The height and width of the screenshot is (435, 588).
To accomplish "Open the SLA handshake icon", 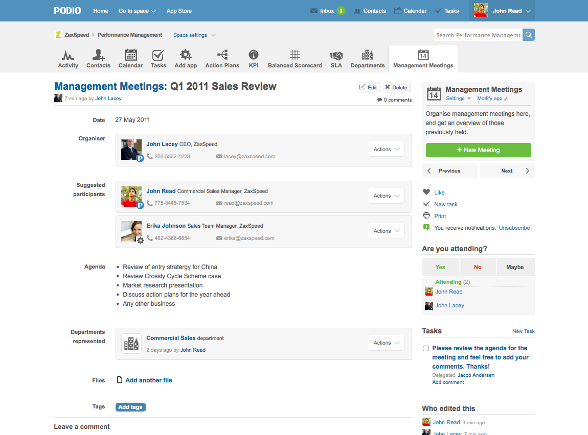I will pyautogui.click(x=336, y=55).
